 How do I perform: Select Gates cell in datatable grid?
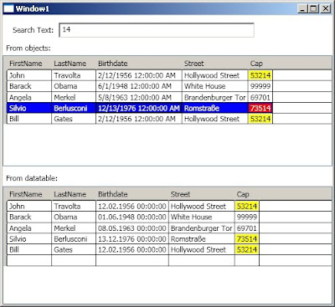[x=74, y=249]
